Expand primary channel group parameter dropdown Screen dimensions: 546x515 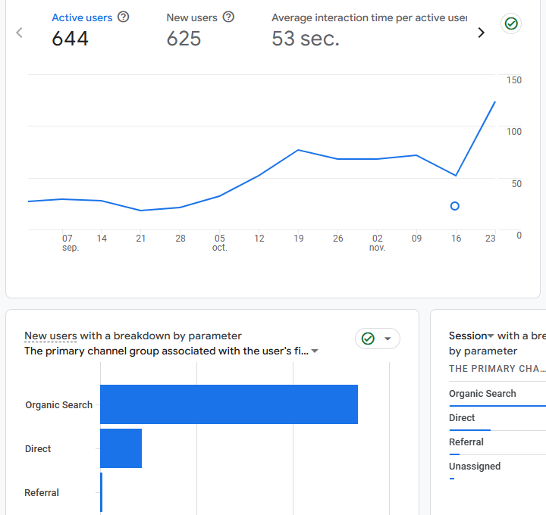coord(315,351)
